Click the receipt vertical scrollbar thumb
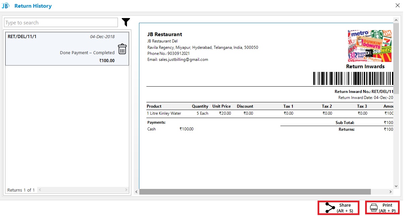The height and width of the screenshot is (216, 404). 396,59
